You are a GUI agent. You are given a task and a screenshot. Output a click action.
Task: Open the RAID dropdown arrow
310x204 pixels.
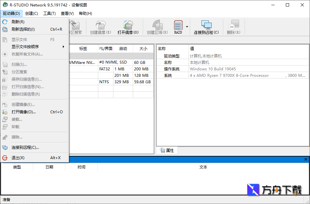pyautogui.click(x=186, y=26)
